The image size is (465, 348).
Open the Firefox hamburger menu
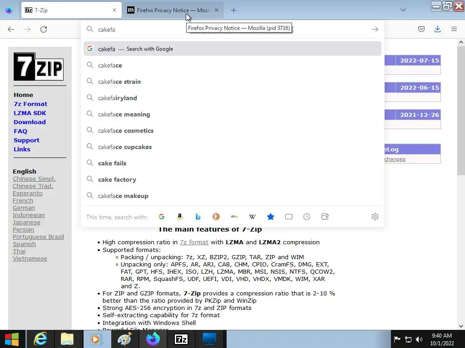pos(454,29)
